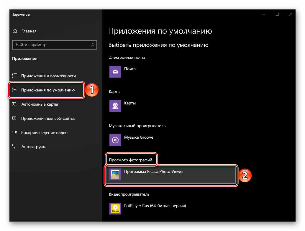Change default email app Почта
305x231 pixels.
[x=130, y=69]
